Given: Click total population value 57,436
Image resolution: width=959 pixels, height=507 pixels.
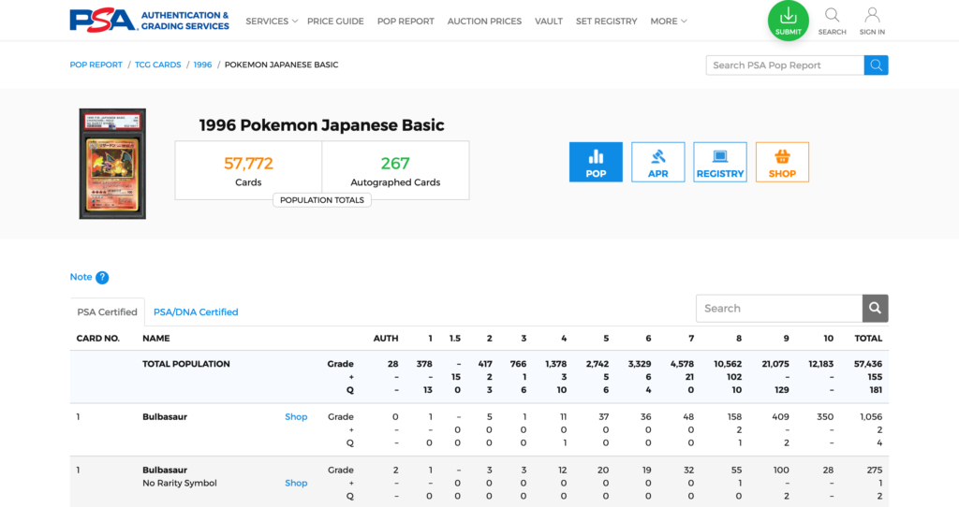Looking at the screenshot, I should (868, 364).
